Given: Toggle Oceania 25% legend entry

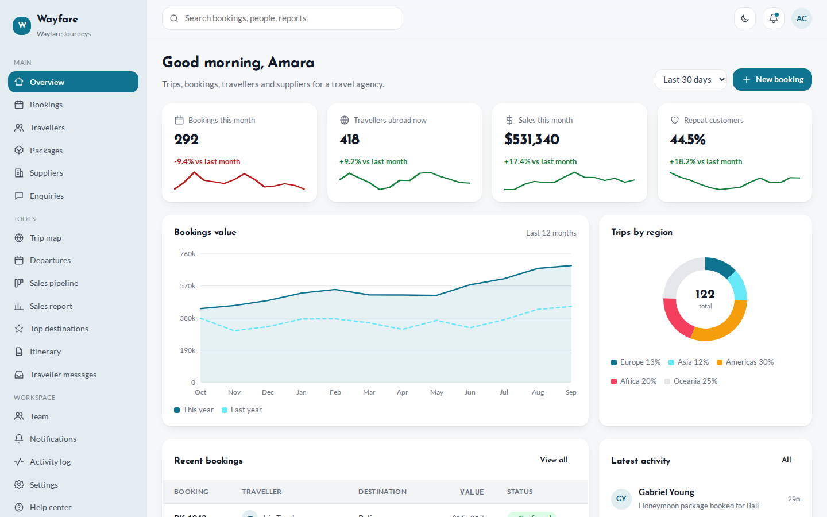Looking at the screenshot, I should (691, 381).
